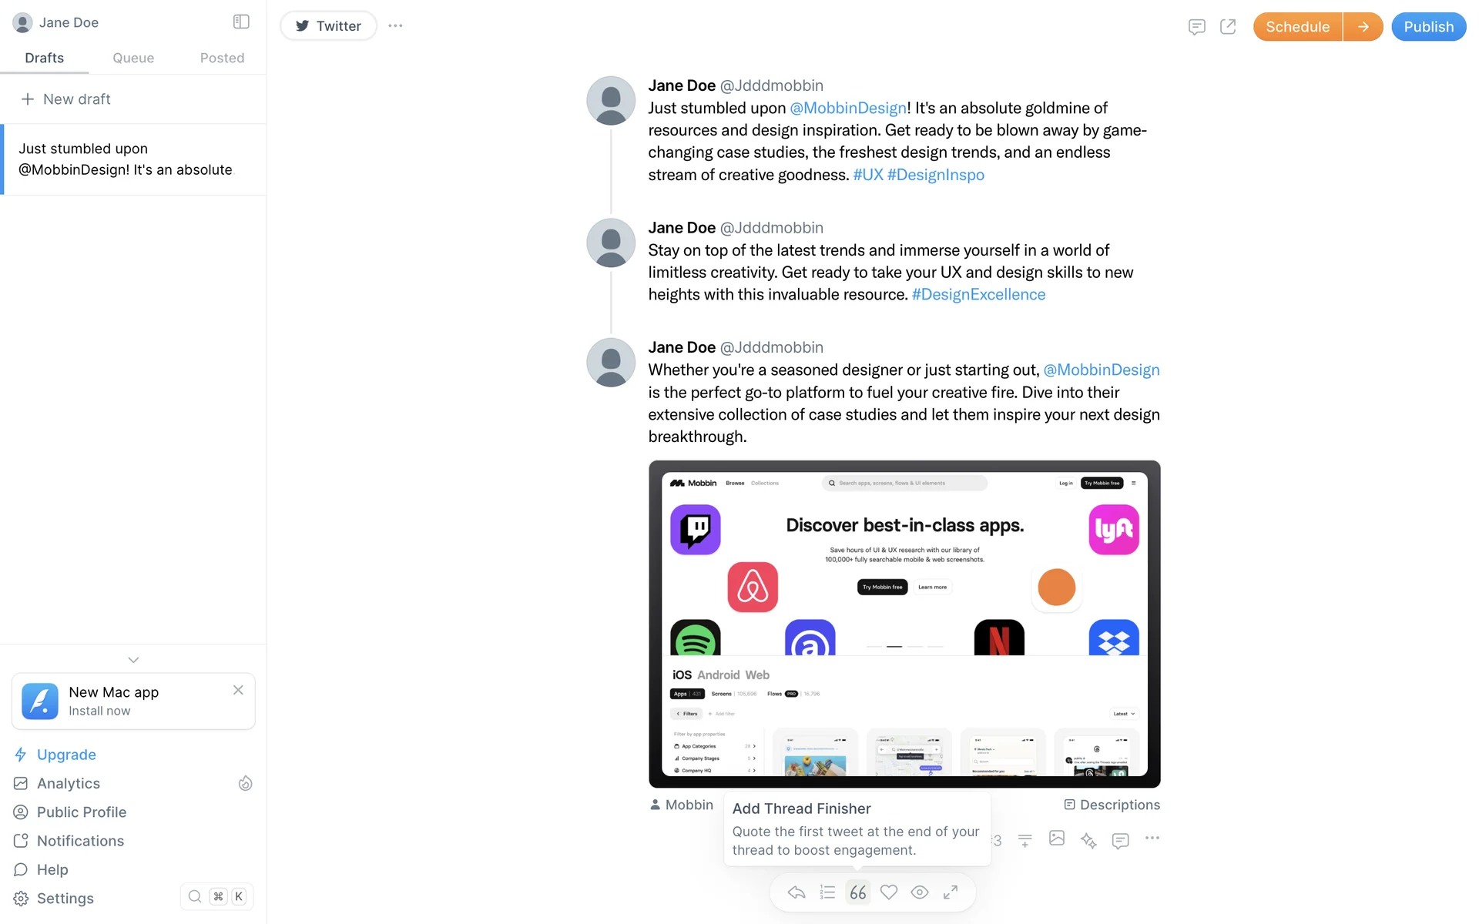Image resolution: width=1479 pixels, height=924 pixels.
Task: Click the Add Thread Finisher quote icon
Action: point(857,892)
